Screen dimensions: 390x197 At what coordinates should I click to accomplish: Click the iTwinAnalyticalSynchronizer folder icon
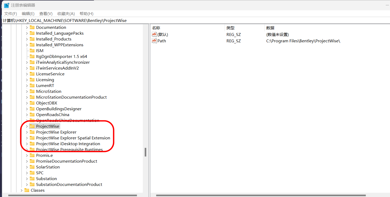click(32, 62)
